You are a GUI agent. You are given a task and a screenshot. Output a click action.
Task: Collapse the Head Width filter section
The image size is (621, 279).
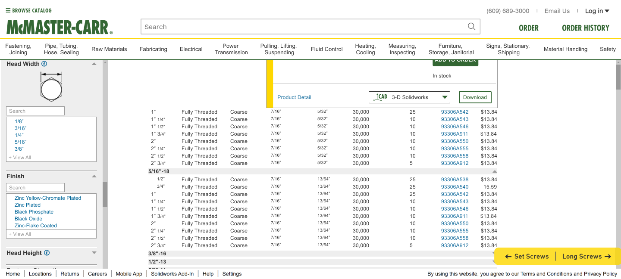point(94,64)
